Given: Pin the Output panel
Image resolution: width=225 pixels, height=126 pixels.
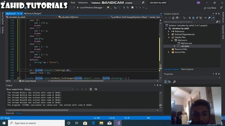Looking at the screenshot, I should click(x=157, y=85).
